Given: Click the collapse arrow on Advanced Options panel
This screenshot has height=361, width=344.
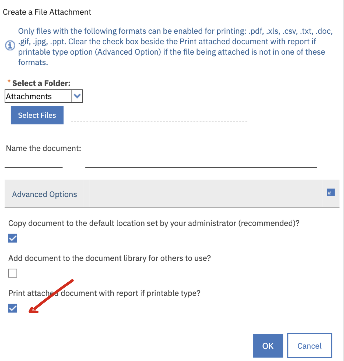Looking at the screenshot, I should [330, 192].
